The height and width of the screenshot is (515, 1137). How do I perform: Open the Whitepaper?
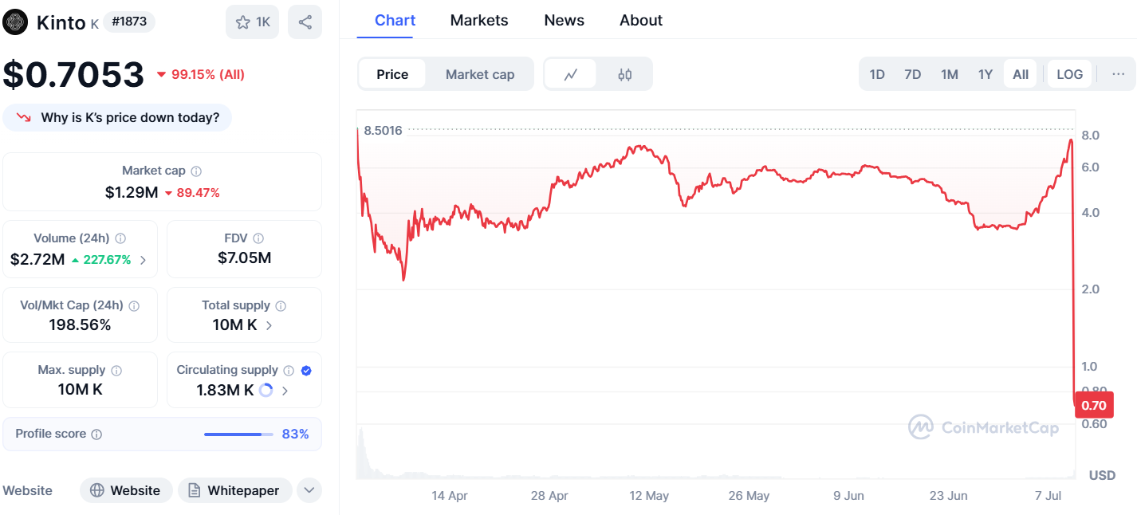(x=234, y=490)
